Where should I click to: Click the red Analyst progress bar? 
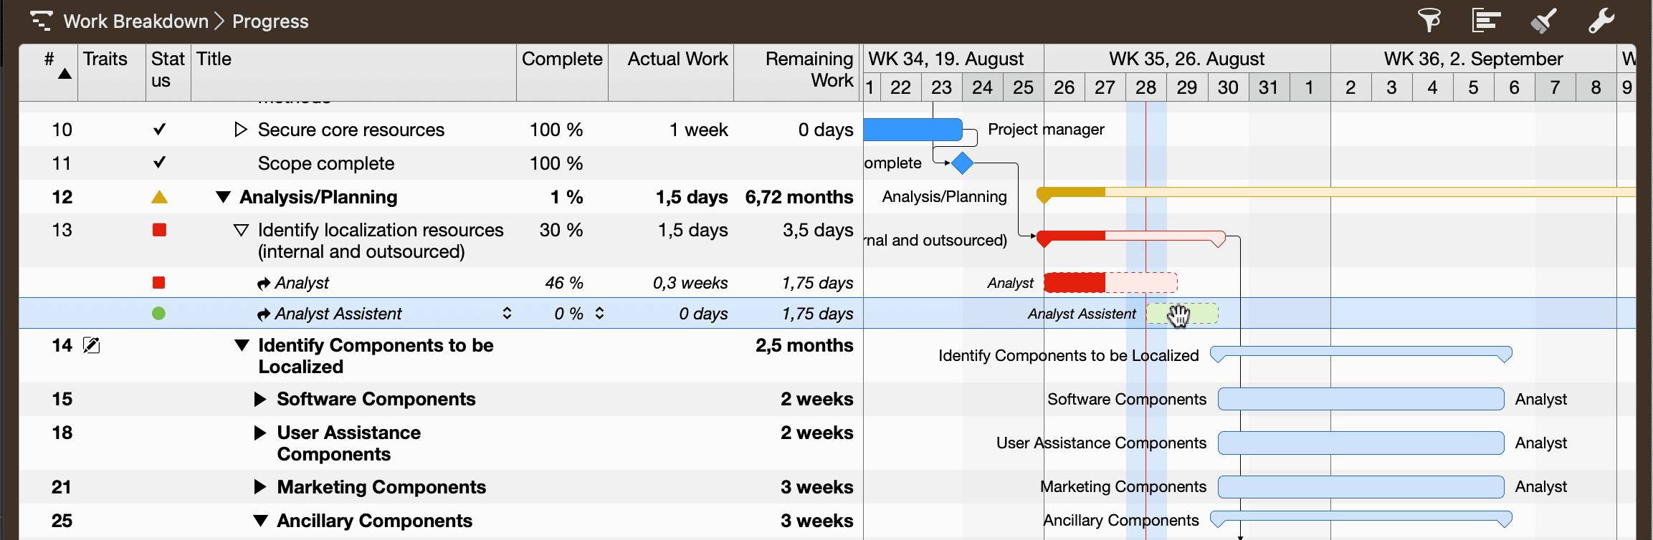pos(1075,283)
